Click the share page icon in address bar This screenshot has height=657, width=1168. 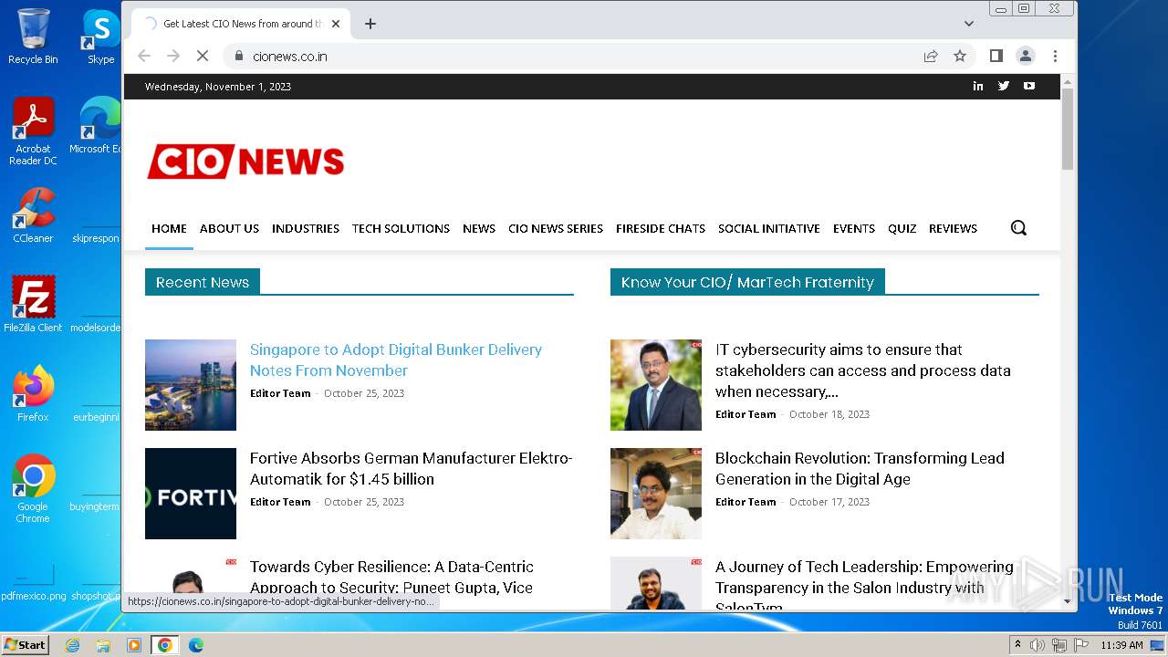pos(931,56)
